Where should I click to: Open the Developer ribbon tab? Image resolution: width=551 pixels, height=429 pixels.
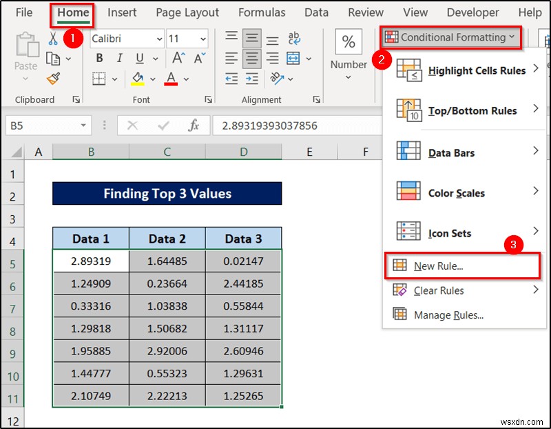[x=472, y=12]
